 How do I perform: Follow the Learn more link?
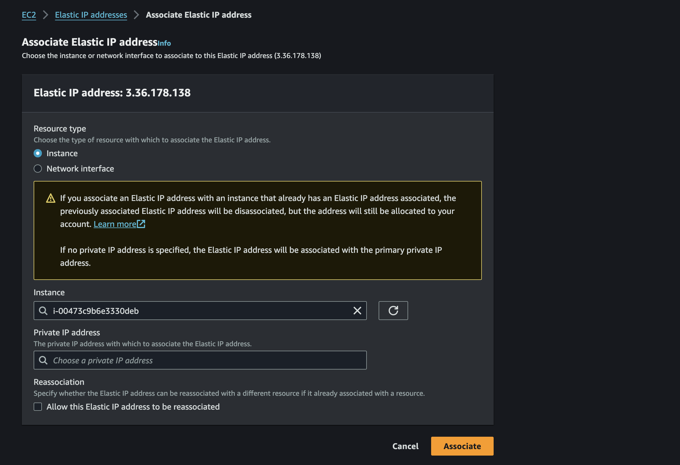click(x=115, y=224)
